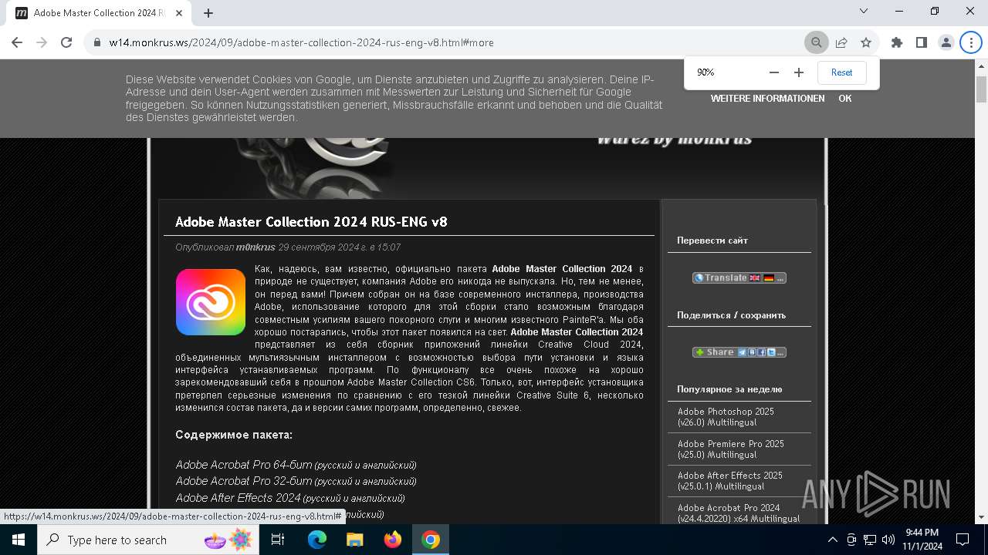Click 'Adobe Acrobat Pro 32-бит' list entry
Image resolution: width=988 pixels, height=555 pixels.
pyautogui.click(x=296, y=481)
